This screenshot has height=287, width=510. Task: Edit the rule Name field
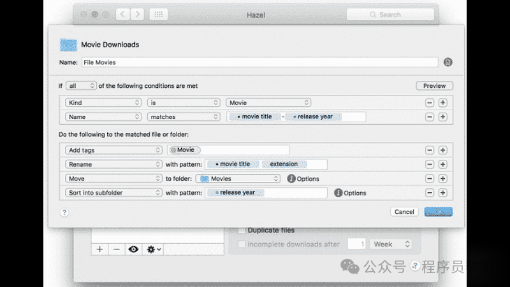coord(259,62)
